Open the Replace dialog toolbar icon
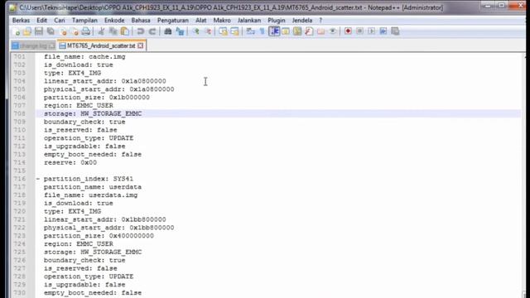Viewport: 530px width, 298px height. (180, 31)
